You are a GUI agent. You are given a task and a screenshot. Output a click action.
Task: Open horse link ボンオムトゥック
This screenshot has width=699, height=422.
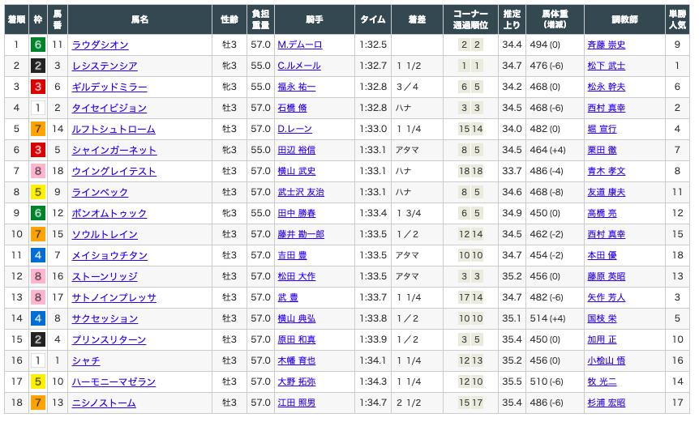click(109, 214)
